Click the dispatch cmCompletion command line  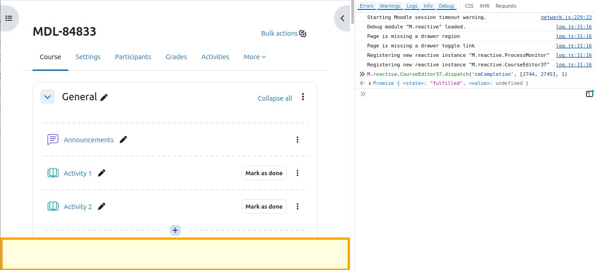tap(467, 74)
